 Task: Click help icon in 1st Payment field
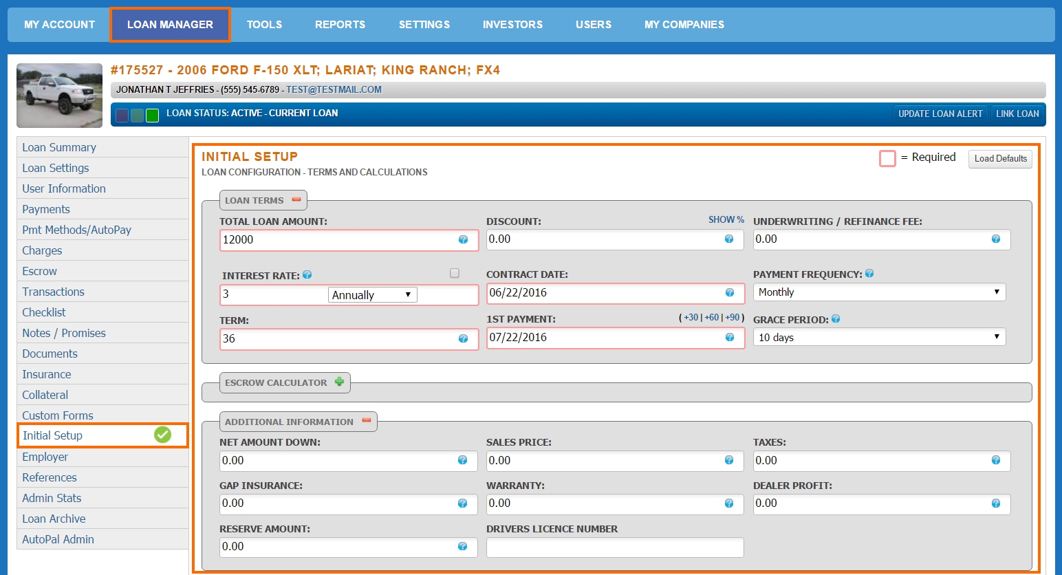[730, 337]
